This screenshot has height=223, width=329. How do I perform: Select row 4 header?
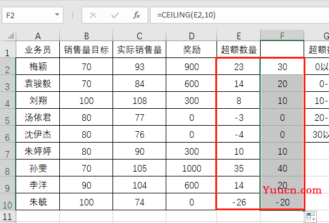8,100
